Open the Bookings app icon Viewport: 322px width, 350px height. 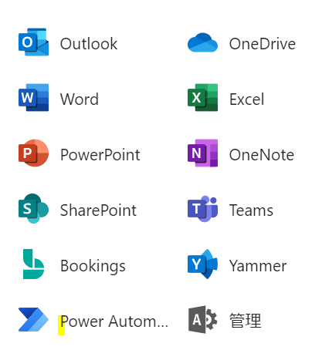pos(33,264)
